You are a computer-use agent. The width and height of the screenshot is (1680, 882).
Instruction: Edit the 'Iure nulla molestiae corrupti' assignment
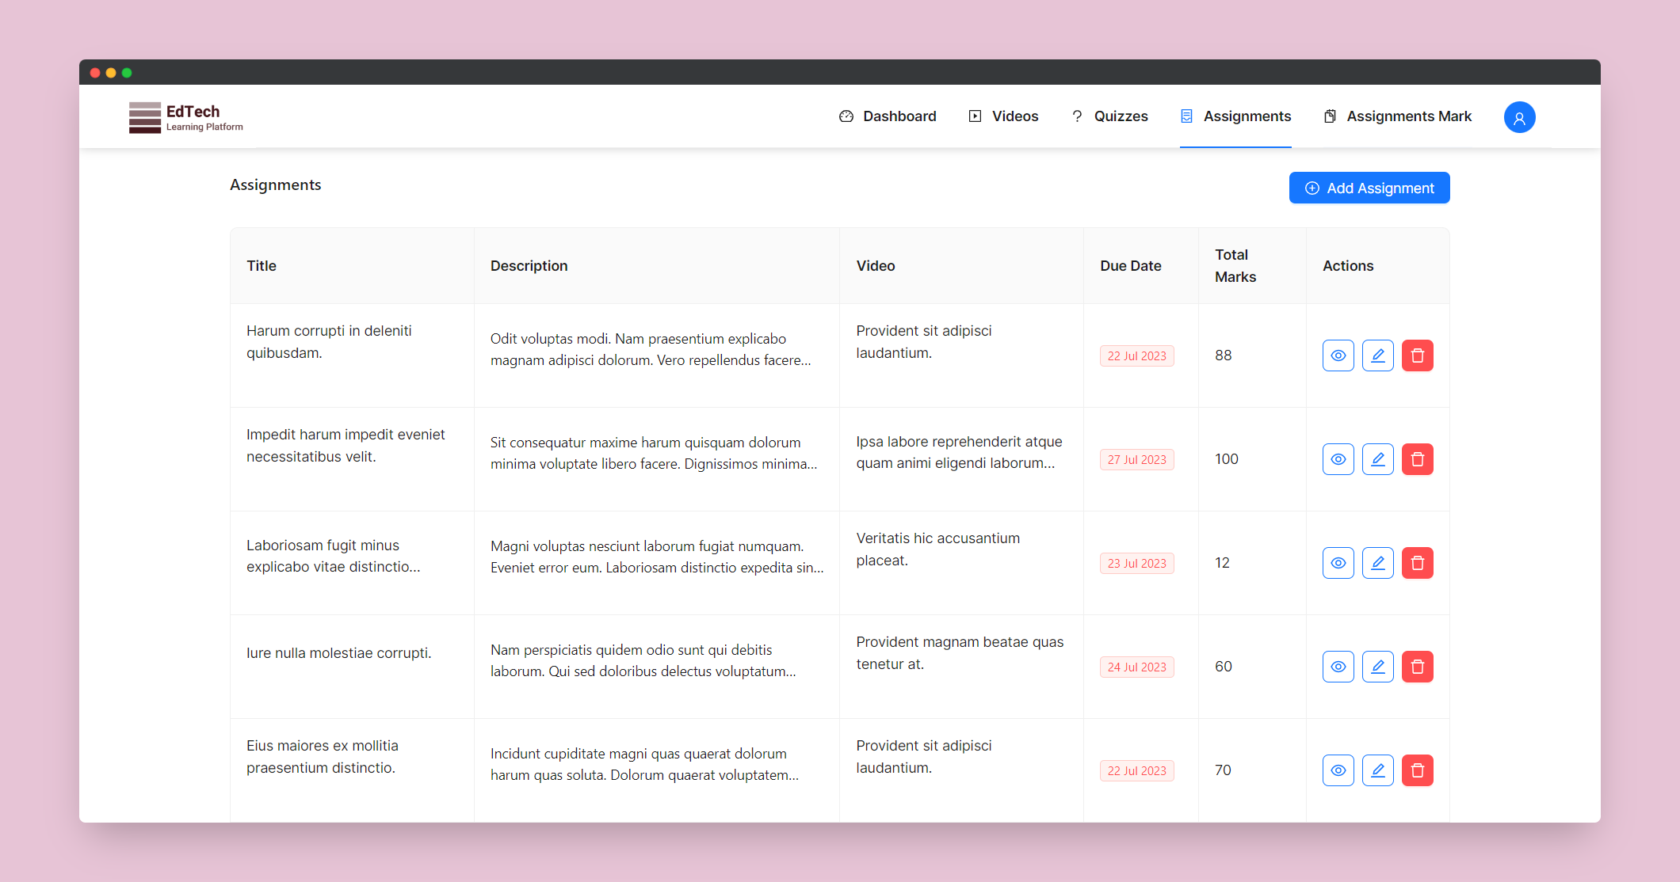tap(1377, 667)
